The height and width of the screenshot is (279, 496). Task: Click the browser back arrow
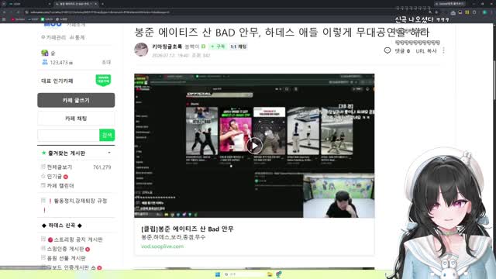(4, 12)
